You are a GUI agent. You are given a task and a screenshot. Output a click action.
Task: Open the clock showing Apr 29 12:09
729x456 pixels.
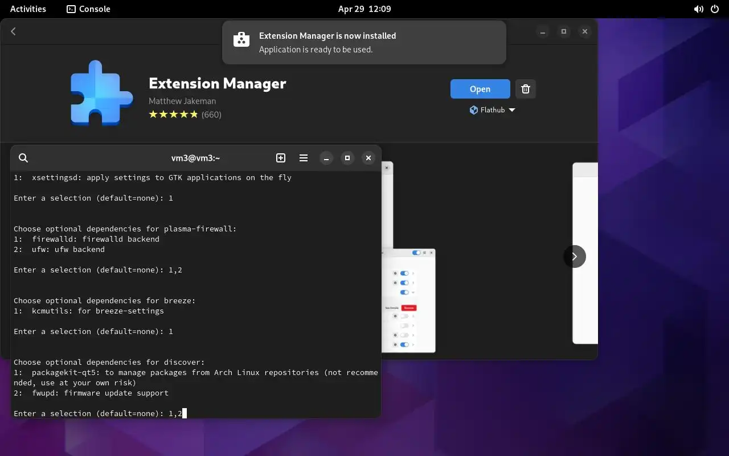tap(364, 9)
